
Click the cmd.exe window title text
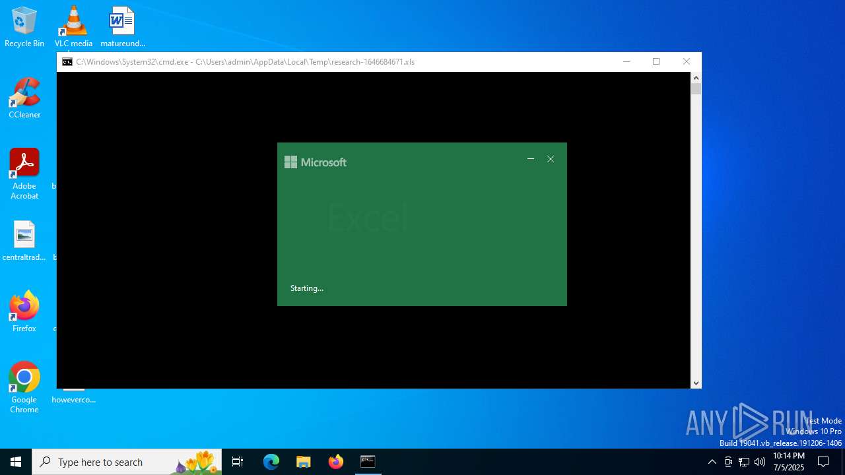[x=246, y=62]
